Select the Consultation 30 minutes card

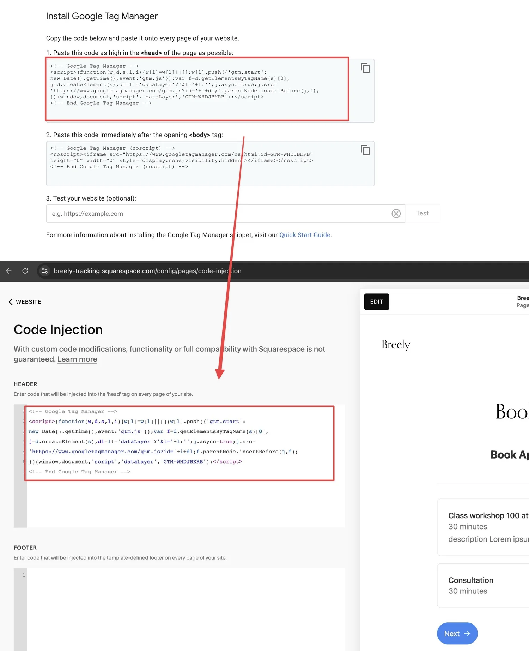tap(483, 585)
